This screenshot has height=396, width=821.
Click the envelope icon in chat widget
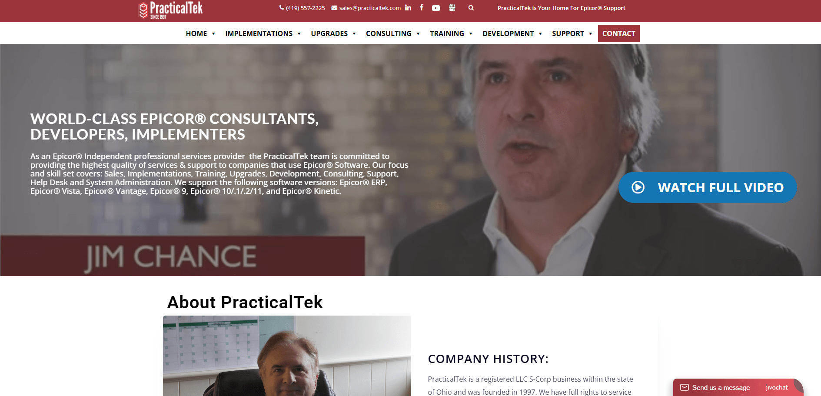coord(685,387)
